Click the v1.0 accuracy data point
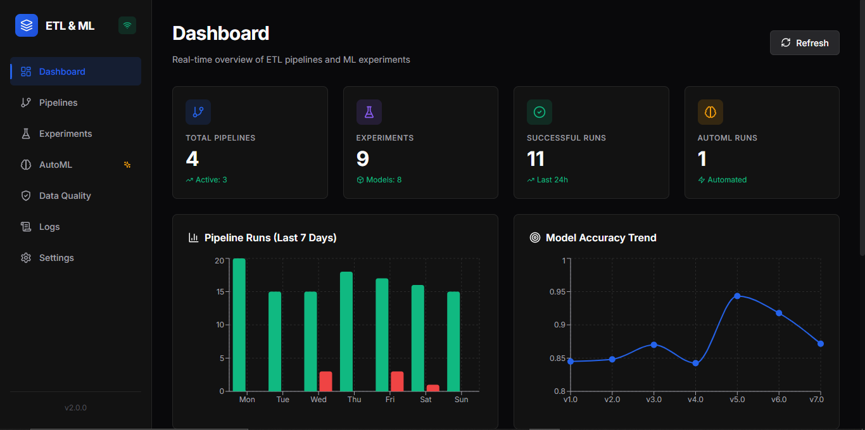 click(x=571, y=361)
